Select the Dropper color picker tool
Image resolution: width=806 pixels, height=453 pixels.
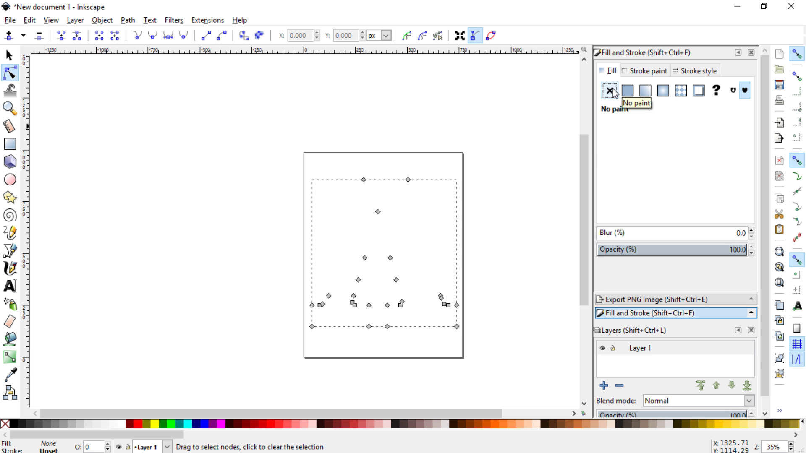point(10,375)
